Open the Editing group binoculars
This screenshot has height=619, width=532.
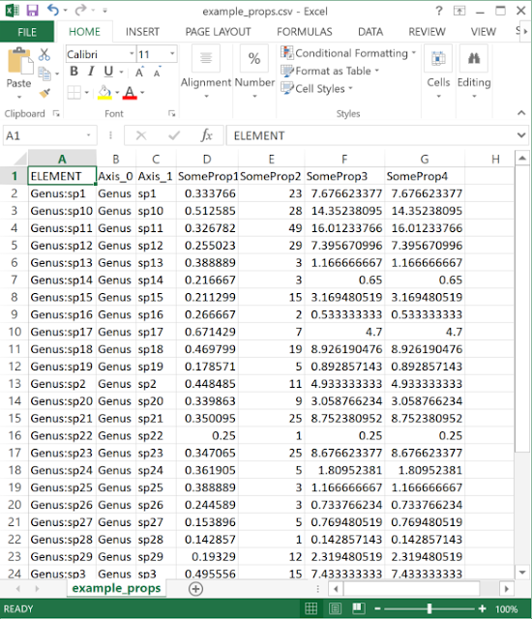pos(474,72)
